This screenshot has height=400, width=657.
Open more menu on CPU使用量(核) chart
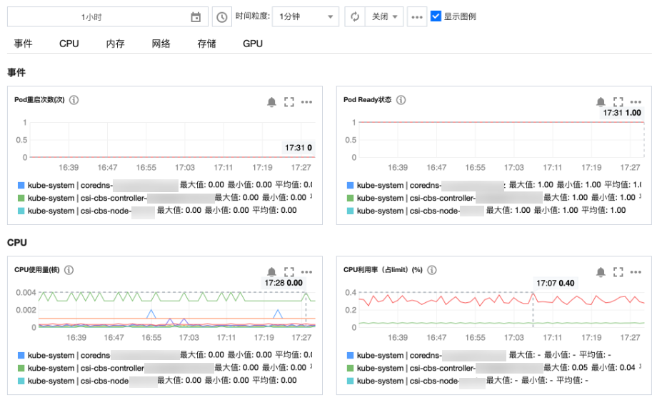click(306, 271)
